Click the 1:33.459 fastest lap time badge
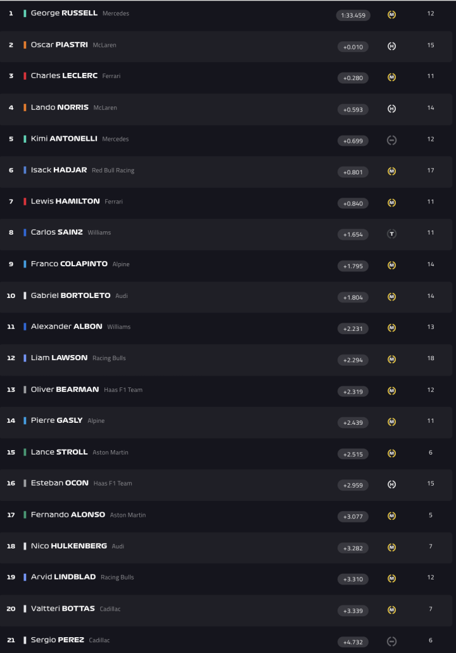Viewport: 456px width, 653px height. [x=353, y=15]
